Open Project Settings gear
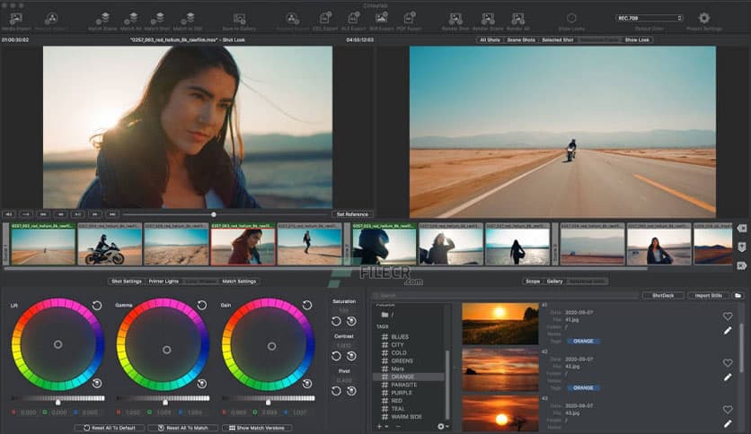The image size is (751, 434). point(704,19)
